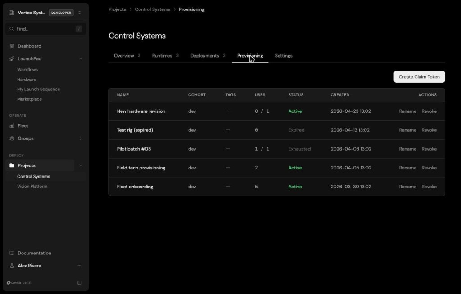Screen dimensions: 461x294
Task: Click the New hardware revision row name
Action: click(141, 111)
